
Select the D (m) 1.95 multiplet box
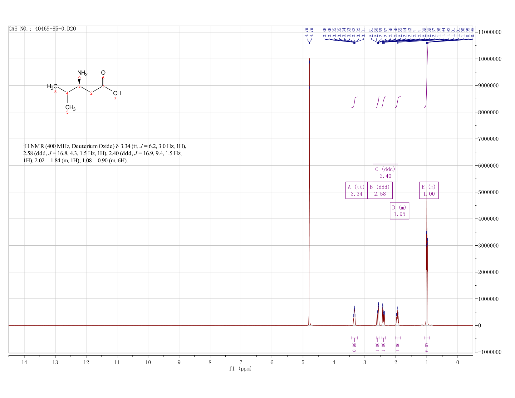400,211
